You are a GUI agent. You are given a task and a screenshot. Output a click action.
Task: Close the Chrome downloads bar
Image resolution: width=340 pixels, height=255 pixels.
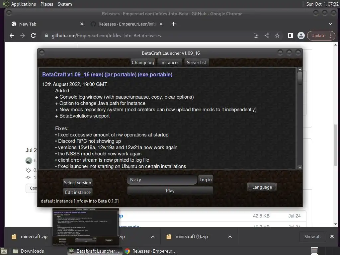point(332,236)
